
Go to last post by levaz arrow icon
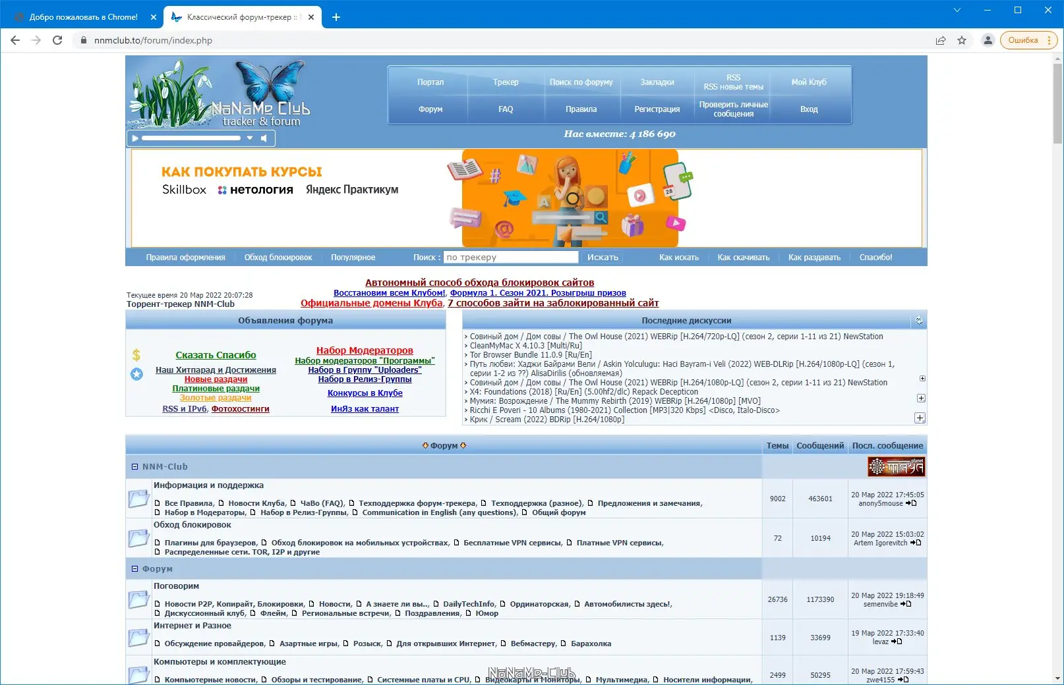click(897, 642)
